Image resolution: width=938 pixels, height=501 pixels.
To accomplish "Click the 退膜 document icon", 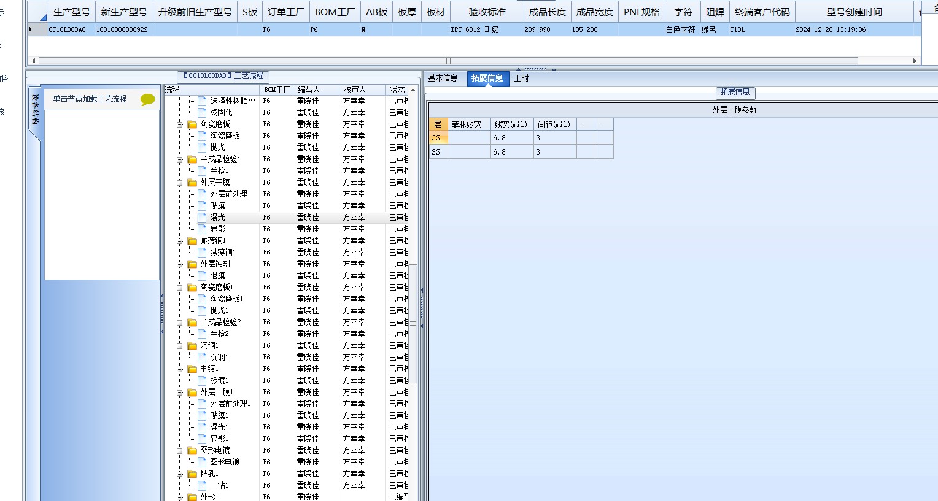I will pyautogui.click(x=202, y=275).
